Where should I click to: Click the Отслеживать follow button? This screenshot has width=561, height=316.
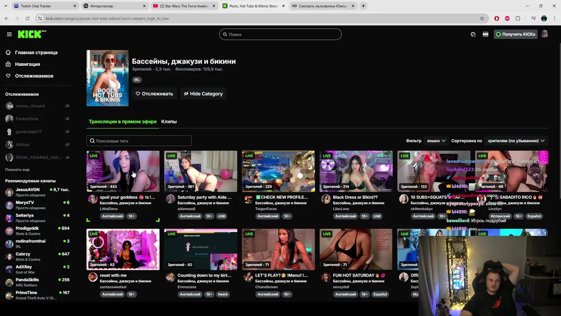(x=154, y=93)
